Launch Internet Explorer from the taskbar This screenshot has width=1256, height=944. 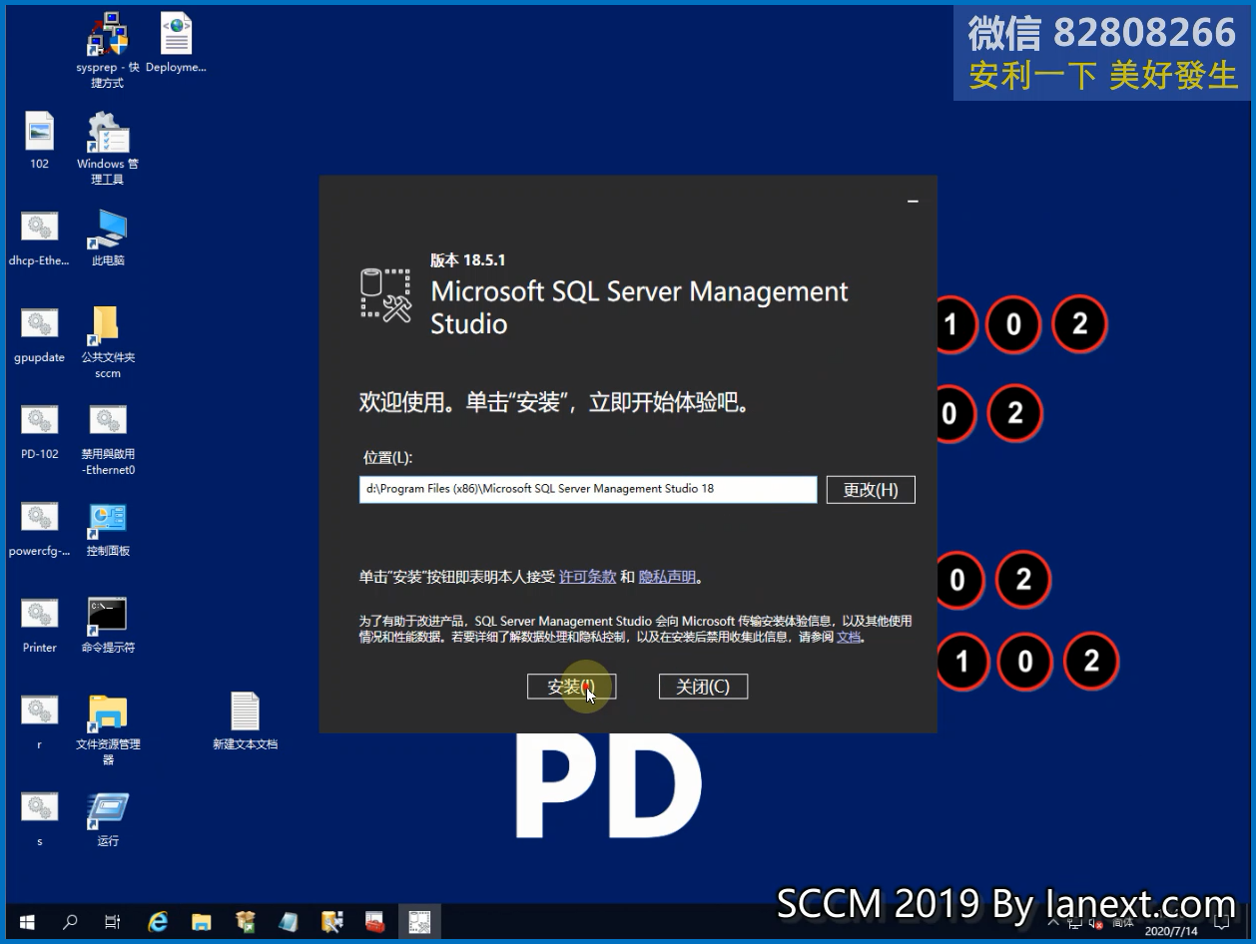coord(158,922)
